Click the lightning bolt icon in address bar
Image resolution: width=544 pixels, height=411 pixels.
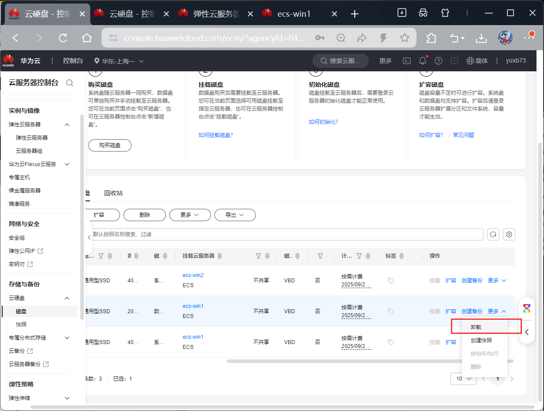[383, 38]
